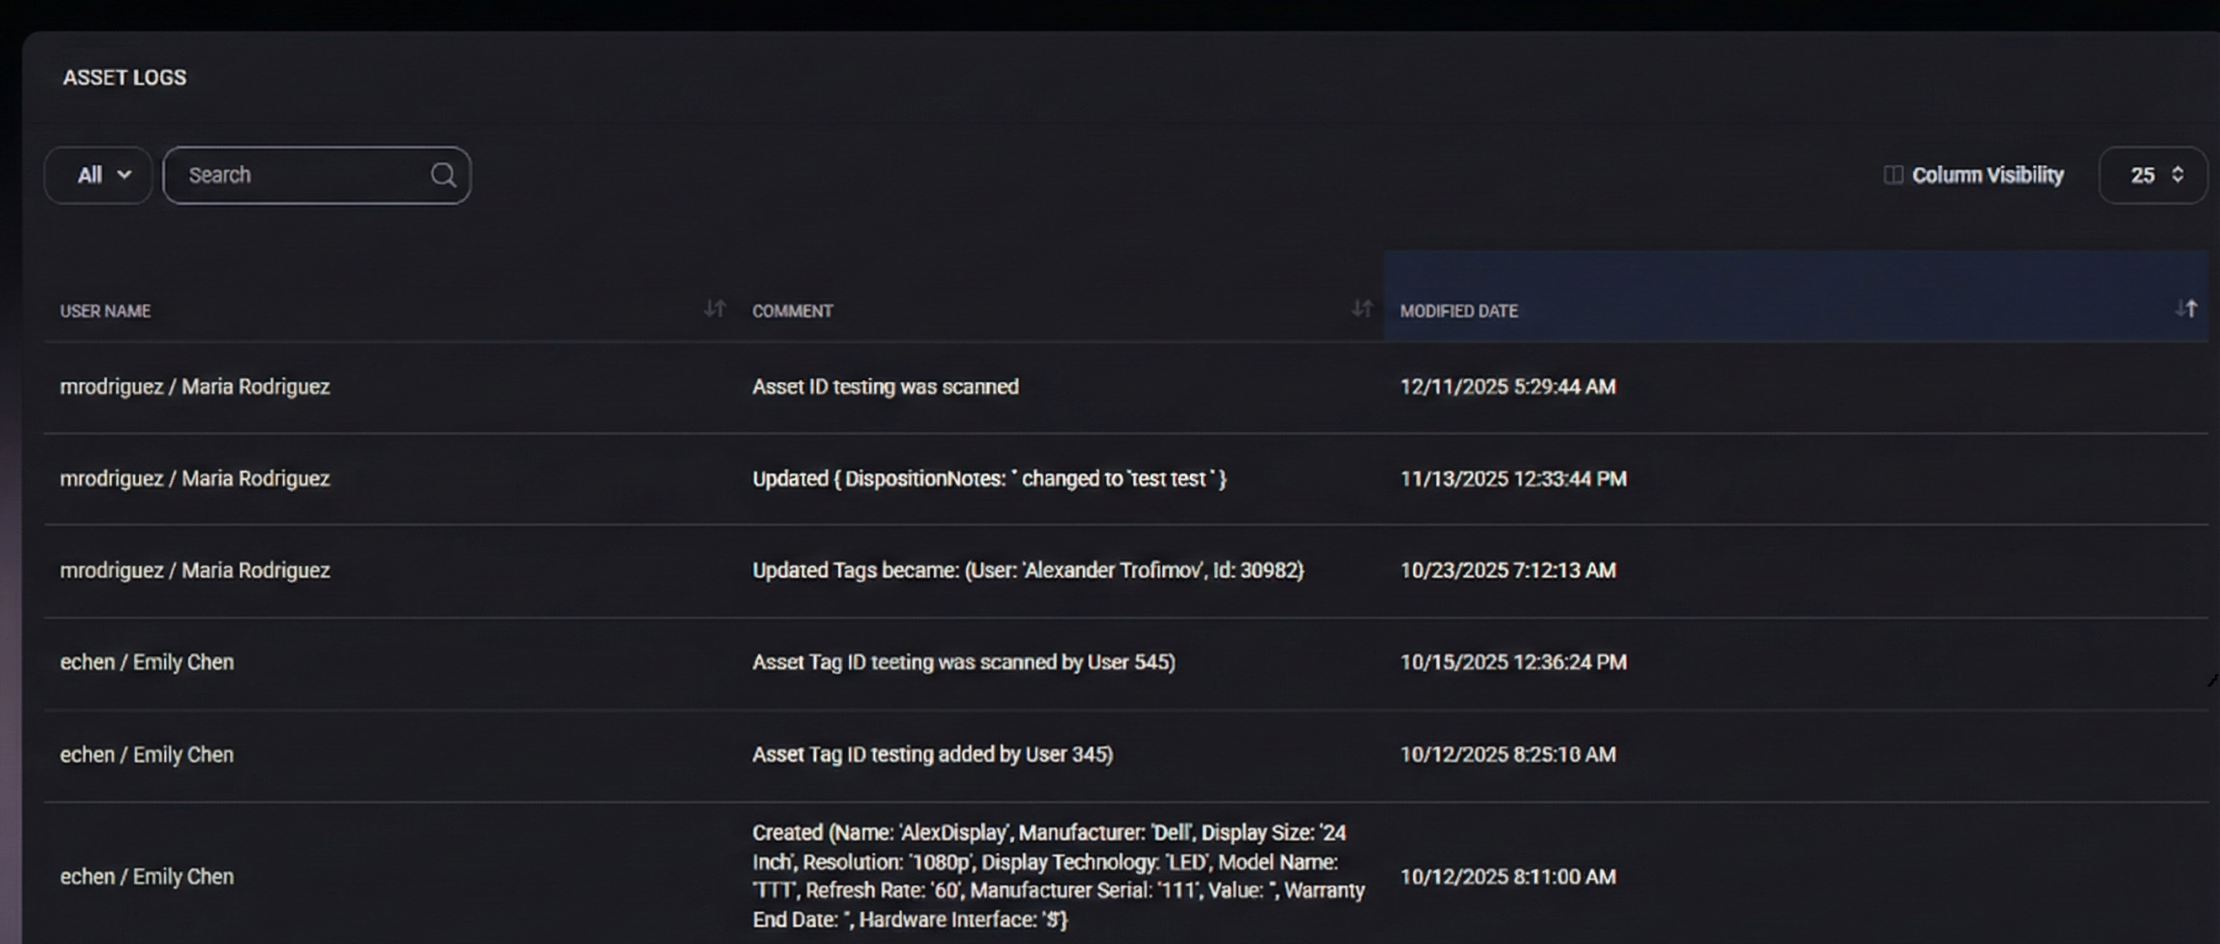Click the MODIFIED DATE column header
This screenshot has width=2220, height=944.
1459,310
